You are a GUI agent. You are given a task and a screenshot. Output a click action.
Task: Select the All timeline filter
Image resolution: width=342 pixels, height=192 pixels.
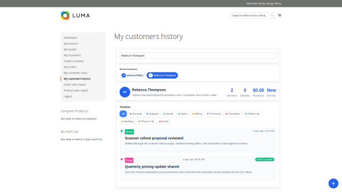(x=123, y=114)
